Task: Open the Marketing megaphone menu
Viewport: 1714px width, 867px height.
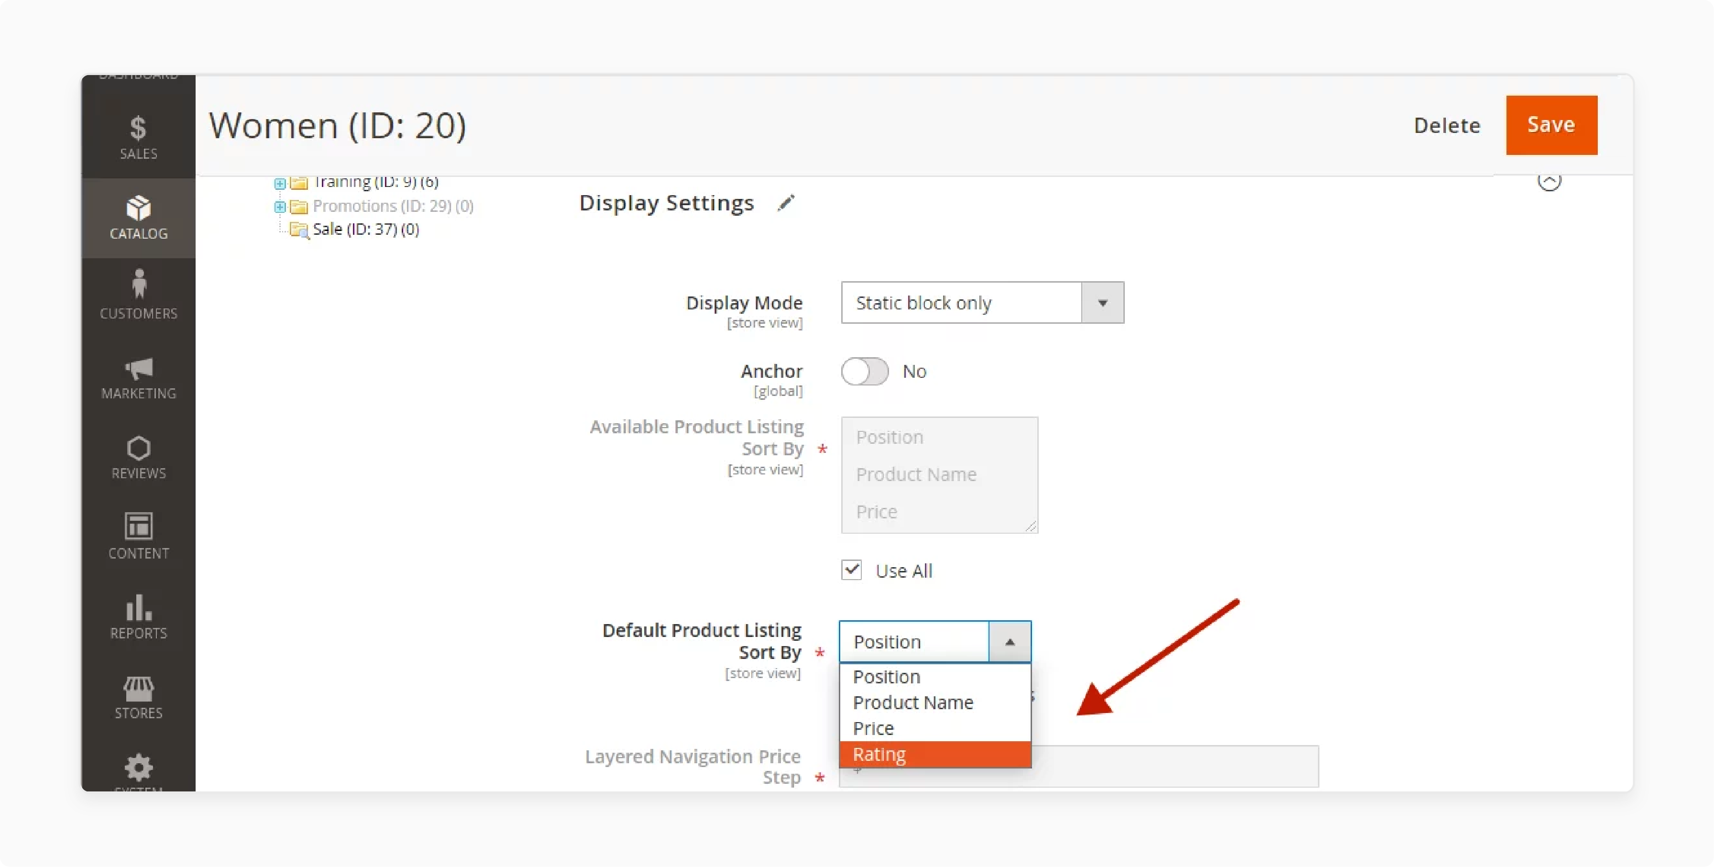Action: coord(138,377)
